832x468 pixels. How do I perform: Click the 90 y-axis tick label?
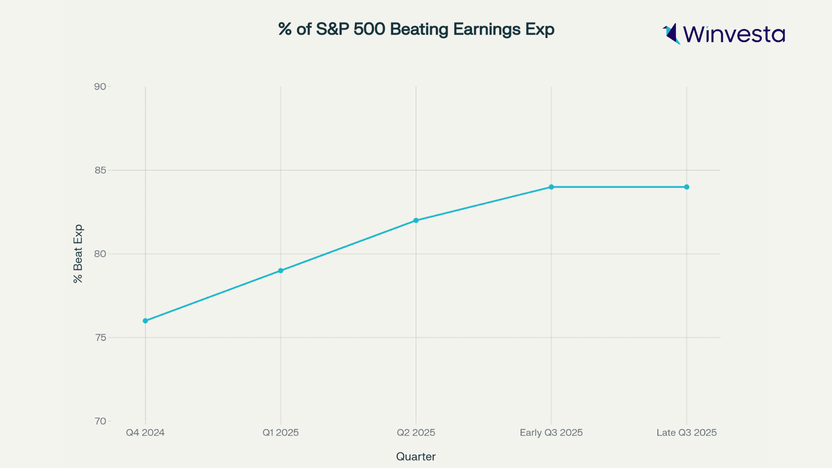pos(100,87)
